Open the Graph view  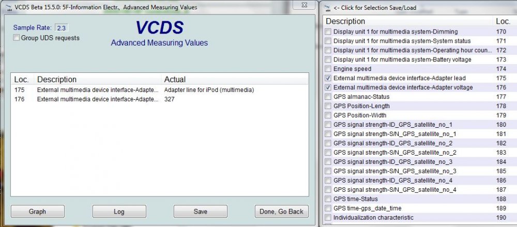click(x=38, y=211)
